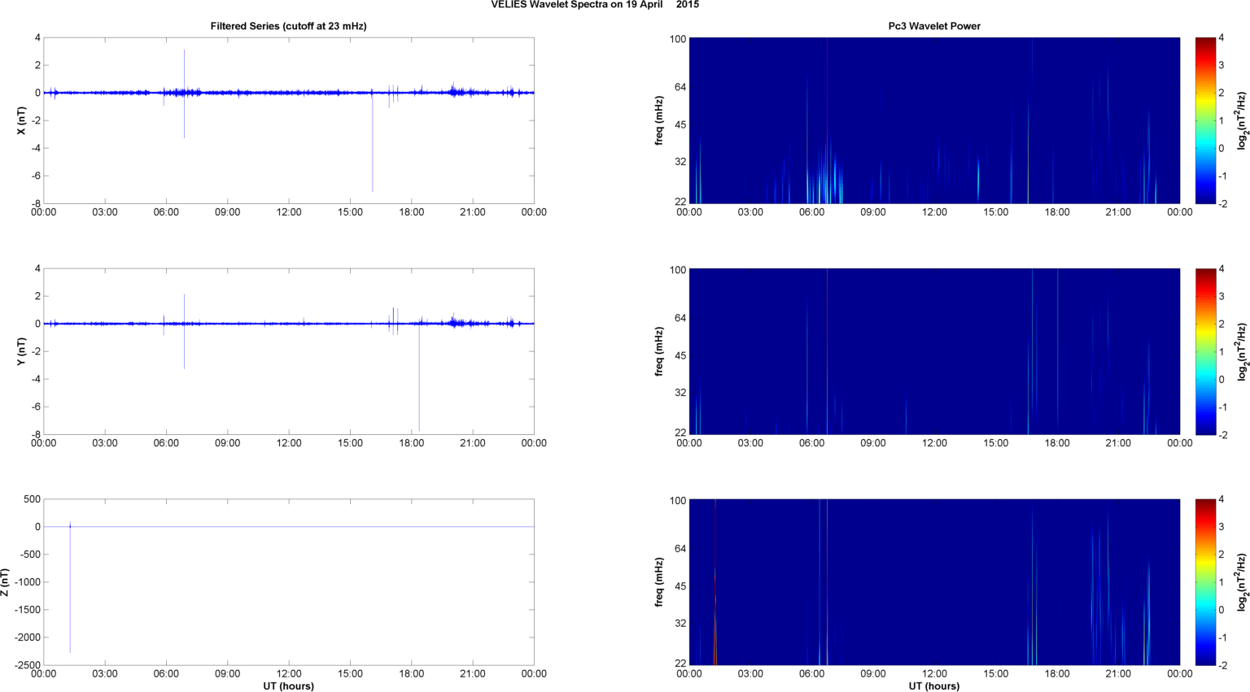Click the log2(nT²/Hz) label beside bottom colorbar
The width and height of the screenshot is (1250, 692).
(1242, 582)
